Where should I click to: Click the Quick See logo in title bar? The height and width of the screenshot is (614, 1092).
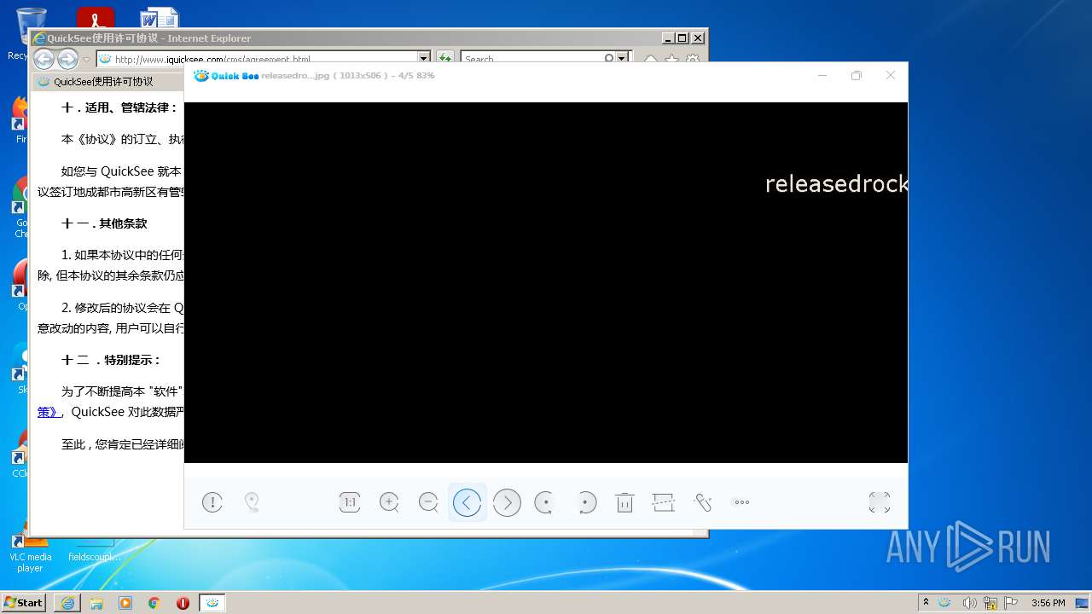pyautogui.click(x=226, y=76)
